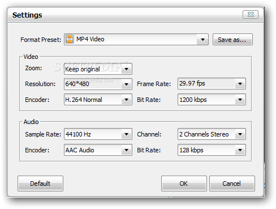Click the Save as... button
The image size is (276, 209).
pos(232,40)
